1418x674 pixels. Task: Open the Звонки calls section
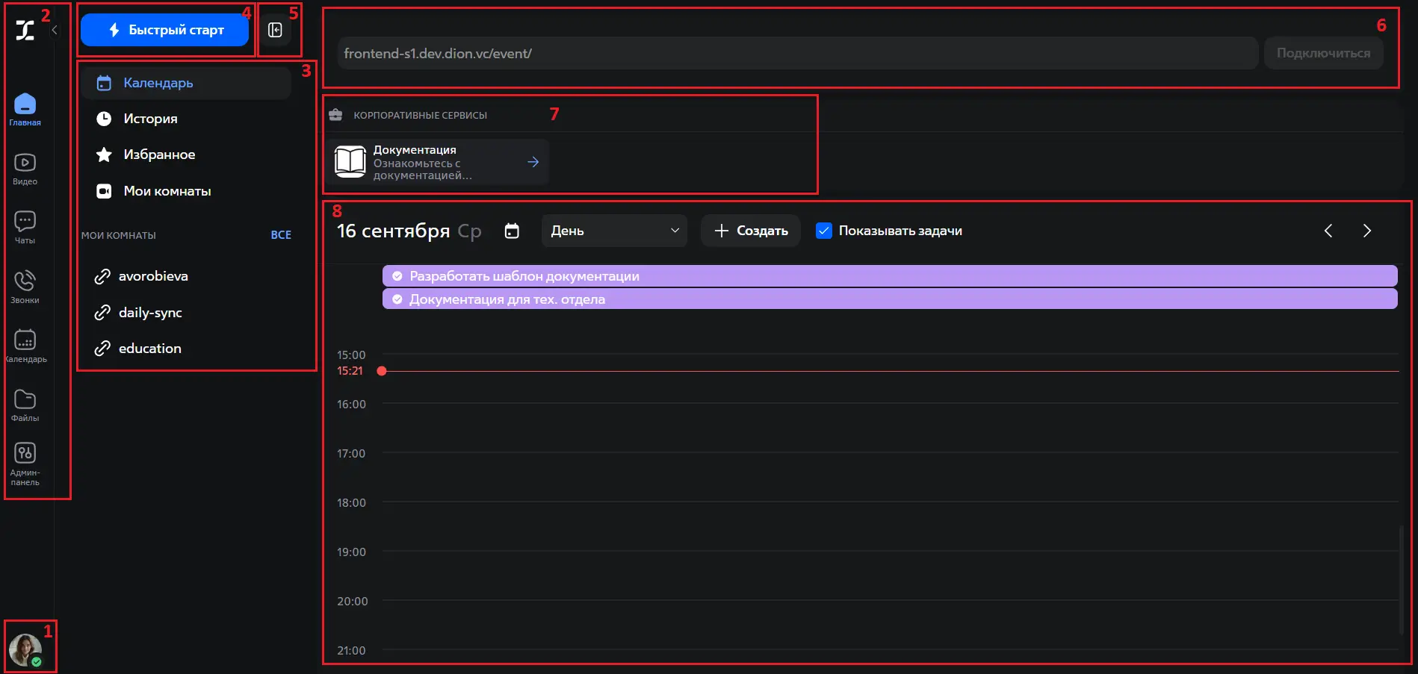pyautogui.click(x=25, y=287)
